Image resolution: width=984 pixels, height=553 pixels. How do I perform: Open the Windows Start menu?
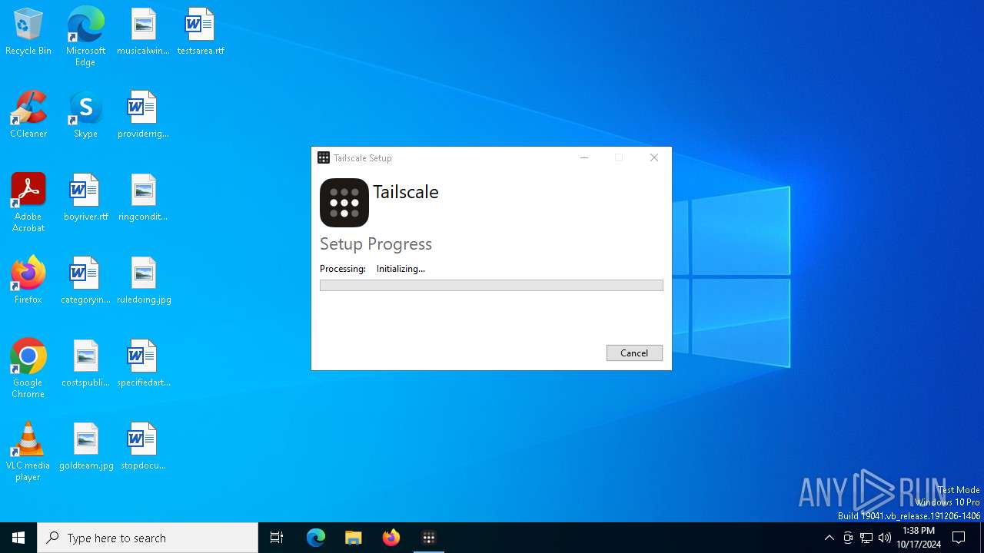click(18, 538)
